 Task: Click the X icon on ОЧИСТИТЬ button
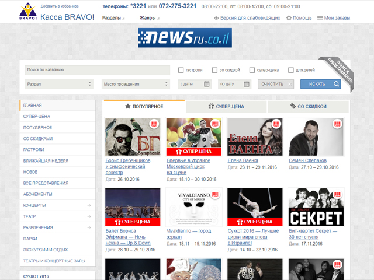click(x=290, y=84)
